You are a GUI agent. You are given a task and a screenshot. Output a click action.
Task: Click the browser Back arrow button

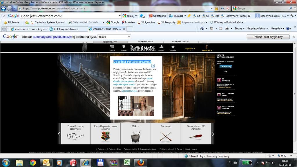3,8
